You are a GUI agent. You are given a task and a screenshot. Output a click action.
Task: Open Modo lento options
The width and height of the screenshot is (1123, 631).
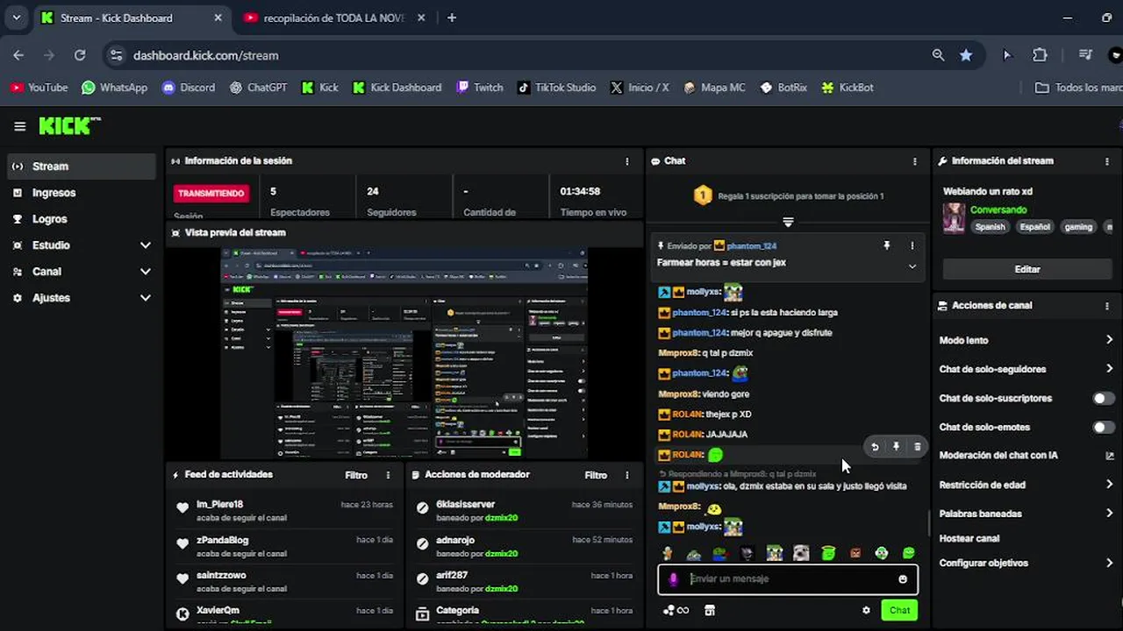pyautogui.click(x=1026, y=340)
